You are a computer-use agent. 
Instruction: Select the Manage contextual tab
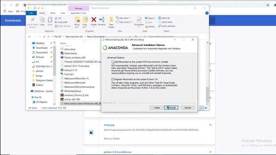[78, 8]
